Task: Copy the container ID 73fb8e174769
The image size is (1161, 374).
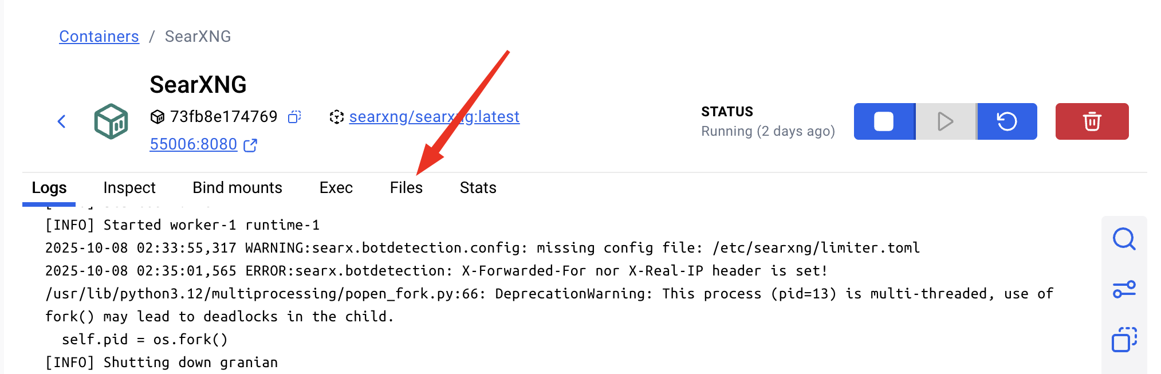Action: tap(294, 117)
